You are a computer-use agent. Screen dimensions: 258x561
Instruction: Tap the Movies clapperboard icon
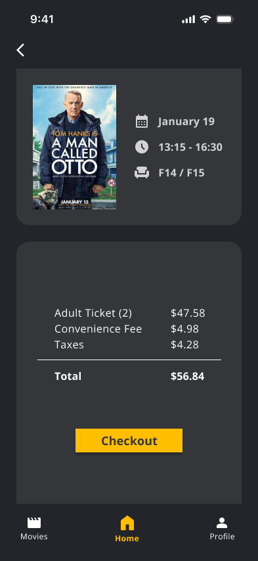pyautogui.click(x=34, y=523)
